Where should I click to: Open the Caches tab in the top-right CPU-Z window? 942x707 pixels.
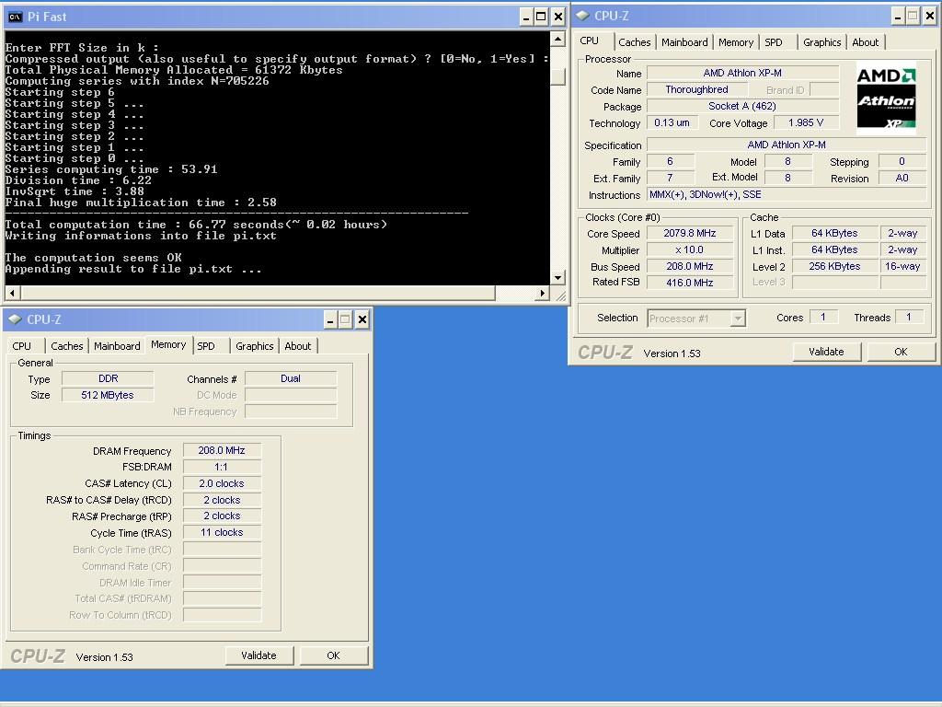(x=635, y=42)
